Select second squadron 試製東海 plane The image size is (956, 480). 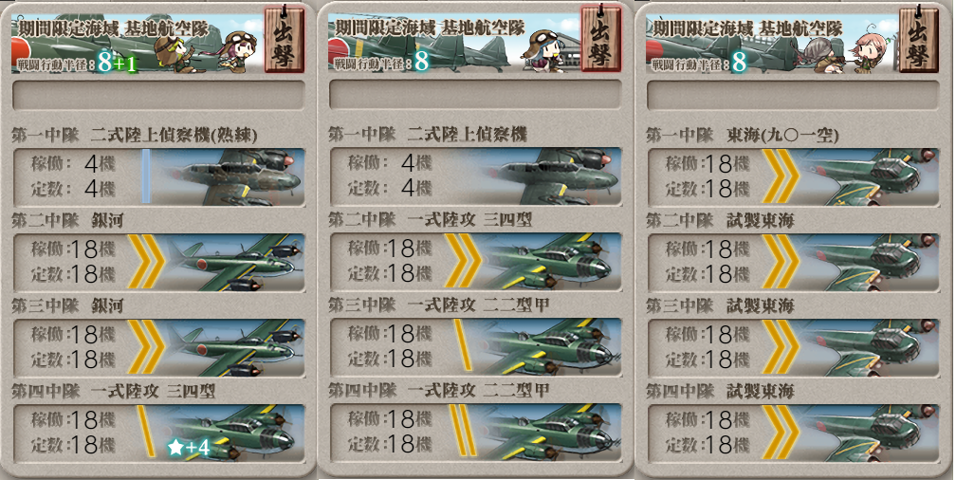click(x=793, y=261)
